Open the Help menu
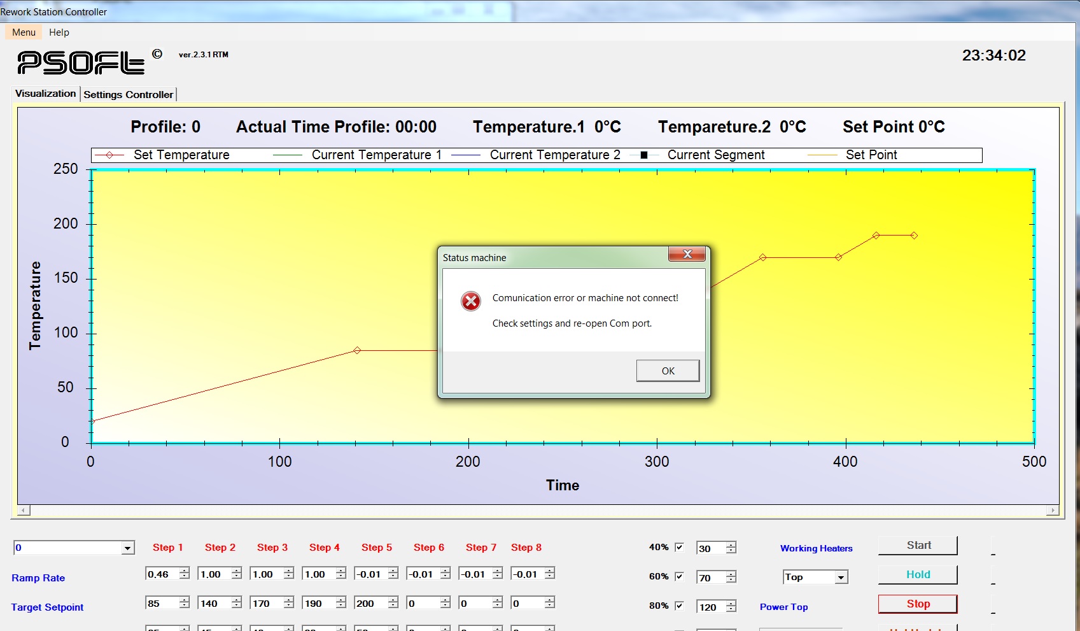 [x=59, y=32]
